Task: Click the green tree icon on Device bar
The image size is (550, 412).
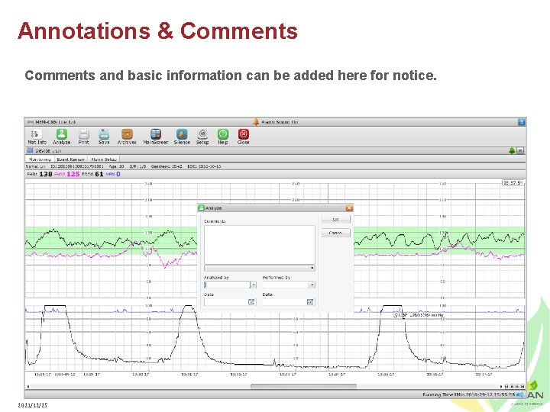Action: click(x=512, y=150)
